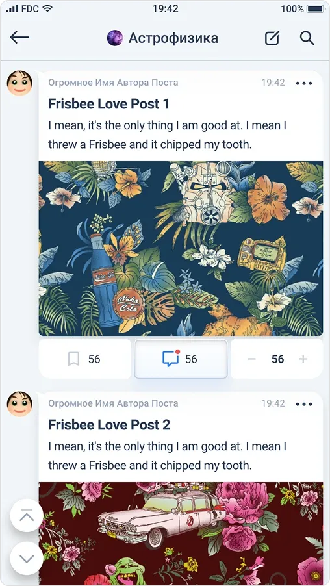This screenshot has height=586, width=330.
Task: Open the compose new post icon
Action: pos(272,38)
